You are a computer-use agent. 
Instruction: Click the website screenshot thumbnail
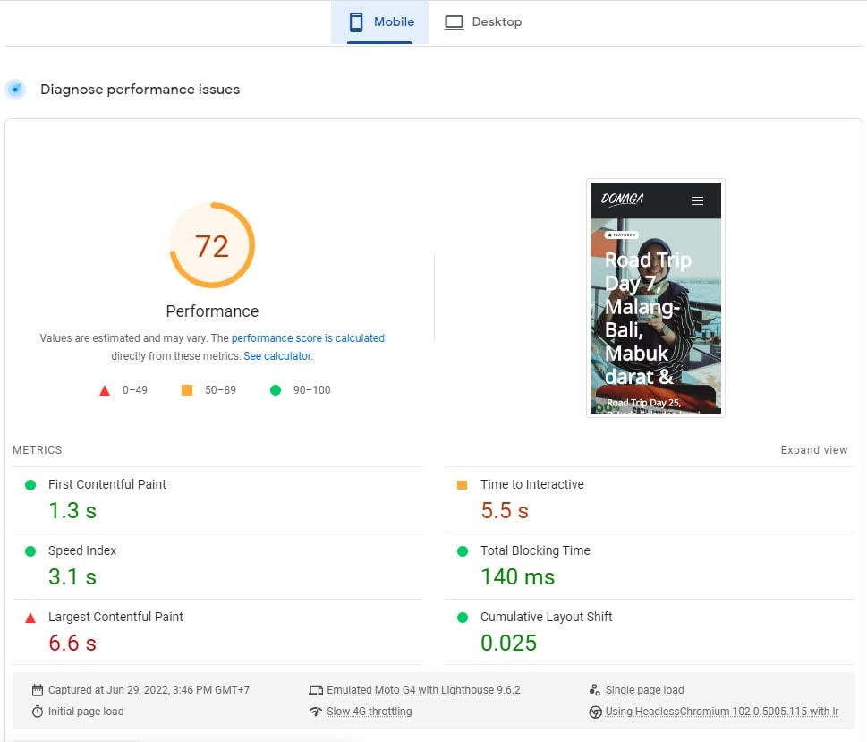click(655, 298)
